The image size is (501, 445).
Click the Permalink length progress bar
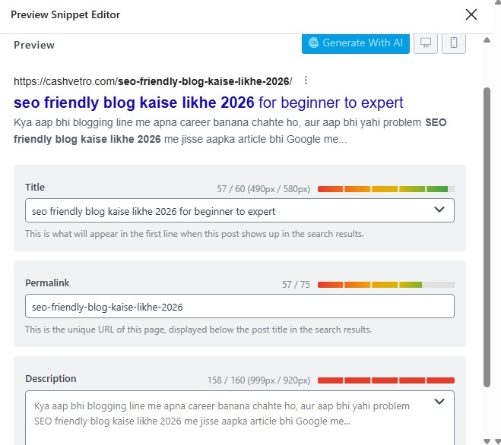[385, 285]
